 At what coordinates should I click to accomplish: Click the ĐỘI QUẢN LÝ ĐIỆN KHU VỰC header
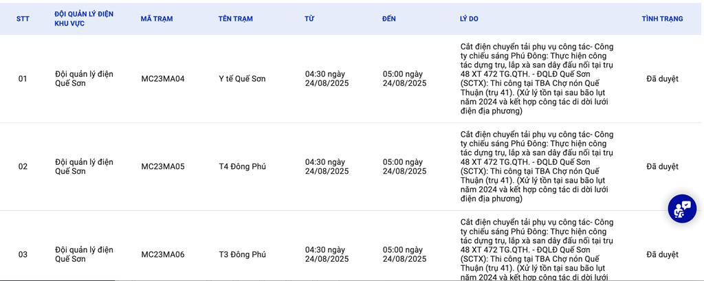[84, 19]
